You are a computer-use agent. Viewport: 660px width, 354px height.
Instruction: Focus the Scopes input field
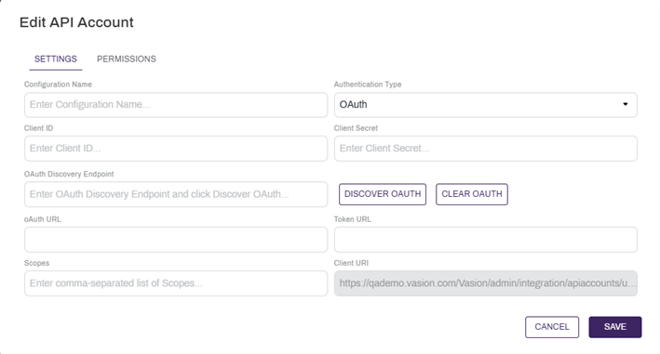click(x=176, y=283)
